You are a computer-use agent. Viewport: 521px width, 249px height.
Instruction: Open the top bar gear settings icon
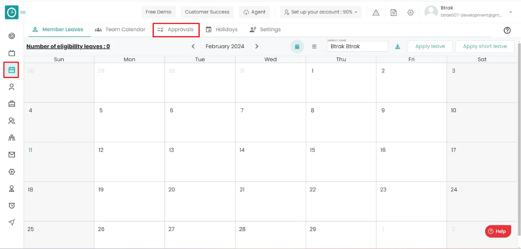(411, 12)
